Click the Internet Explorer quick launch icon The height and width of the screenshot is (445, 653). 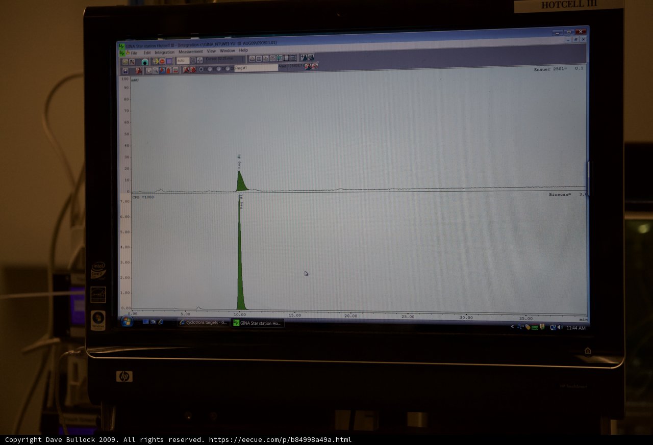[161, 322]
